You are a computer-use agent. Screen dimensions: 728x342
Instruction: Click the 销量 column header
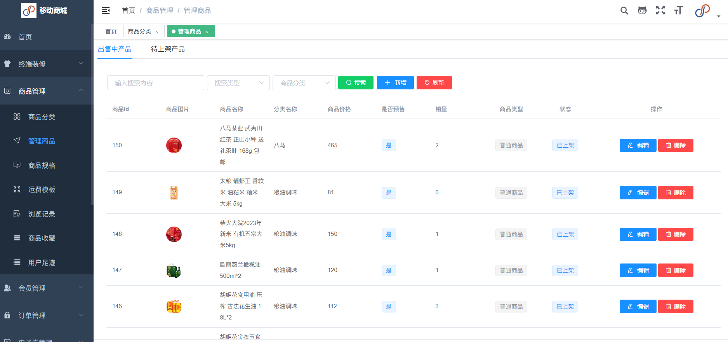point(441,109)
